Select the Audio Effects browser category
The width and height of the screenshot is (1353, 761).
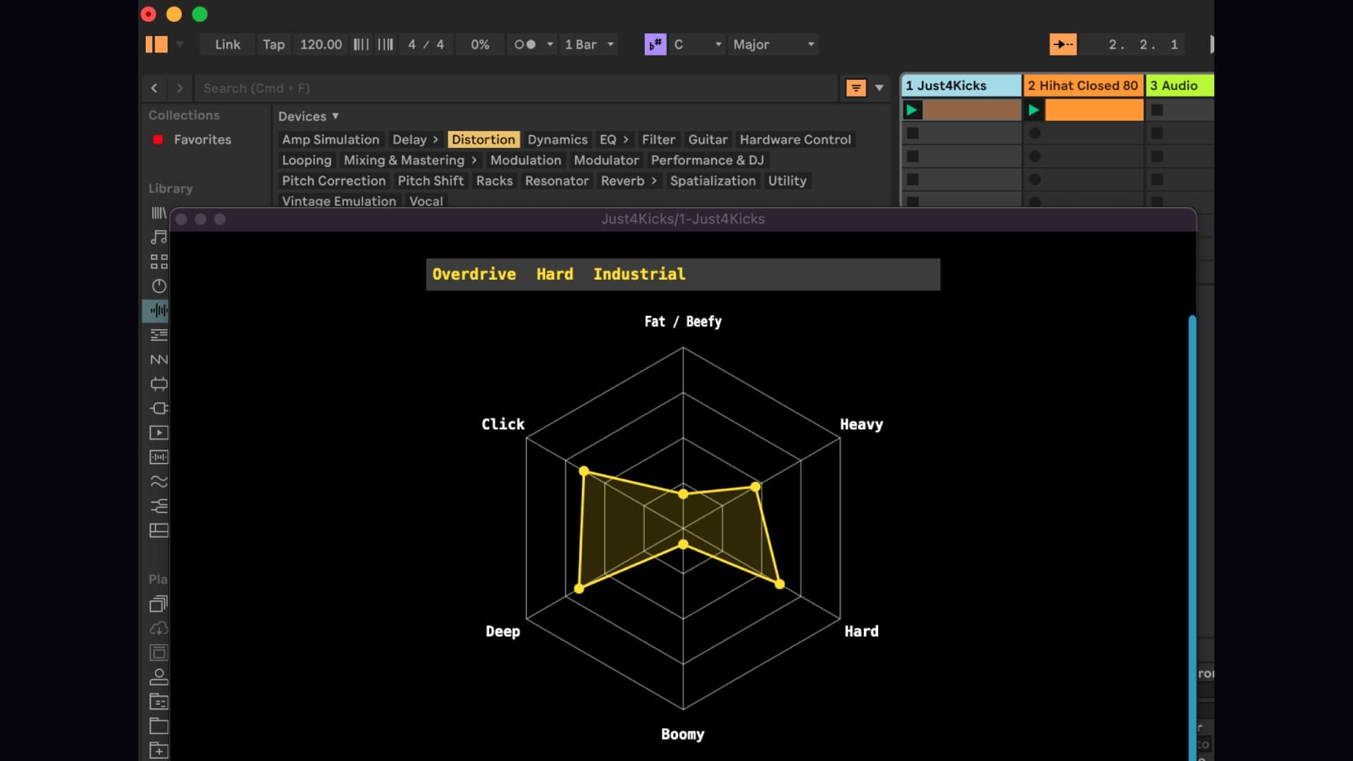(159, 311)
